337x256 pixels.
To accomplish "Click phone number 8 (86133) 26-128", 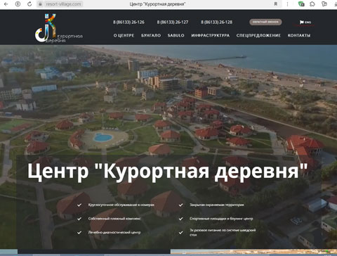I will [x=216, y=23].
